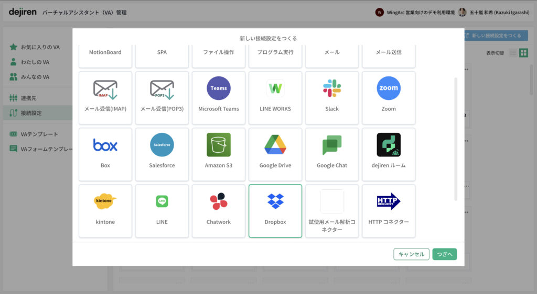Choose the Chatwork connector
Screen dimensions: 537x294
tap(219, 211)
